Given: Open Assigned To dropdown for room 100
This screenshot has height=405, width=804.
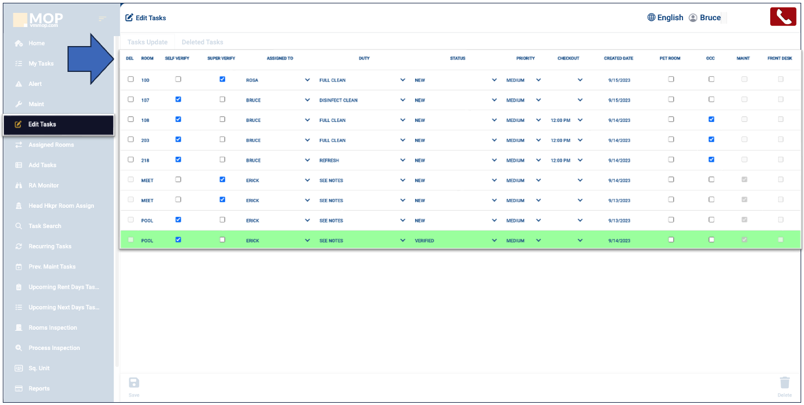Looking at the screenshot, I should [x=307, y=80].
